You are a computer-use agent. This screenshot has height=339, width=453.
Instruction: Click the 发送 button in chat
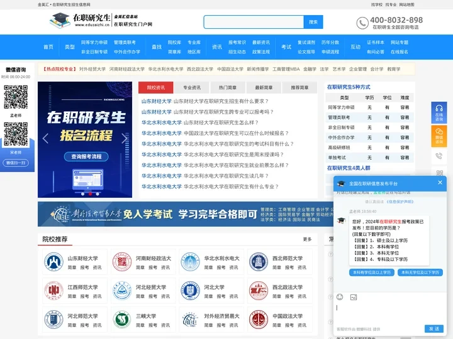434,328
